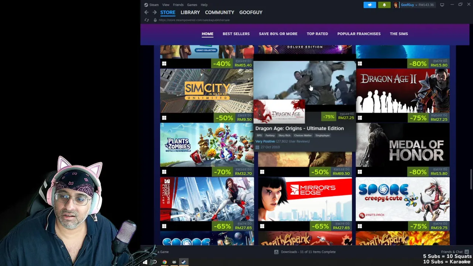Open notifications via the green bell icon
The height and width of the screenshot is (266, 473).
[x=384, y=5]
